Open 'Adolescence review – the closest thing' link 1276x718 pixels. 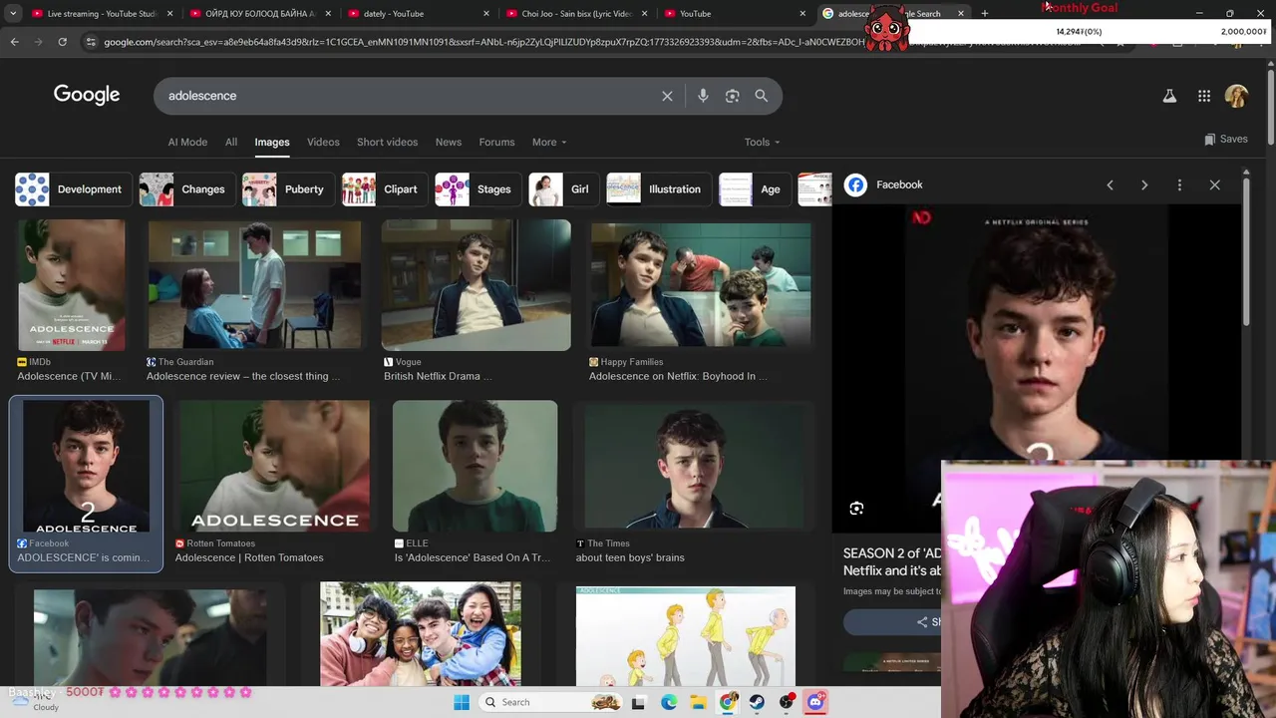243,376
